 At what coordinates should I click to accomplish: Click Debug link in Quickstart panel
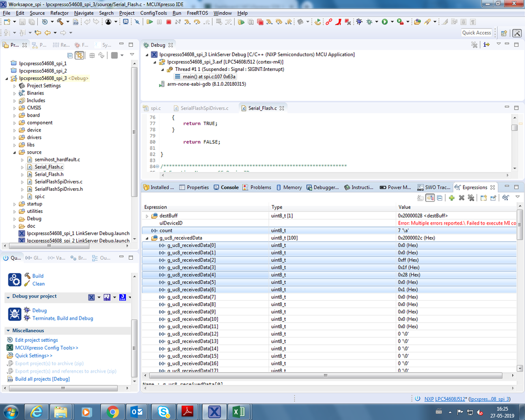click(x=39, y=311)
